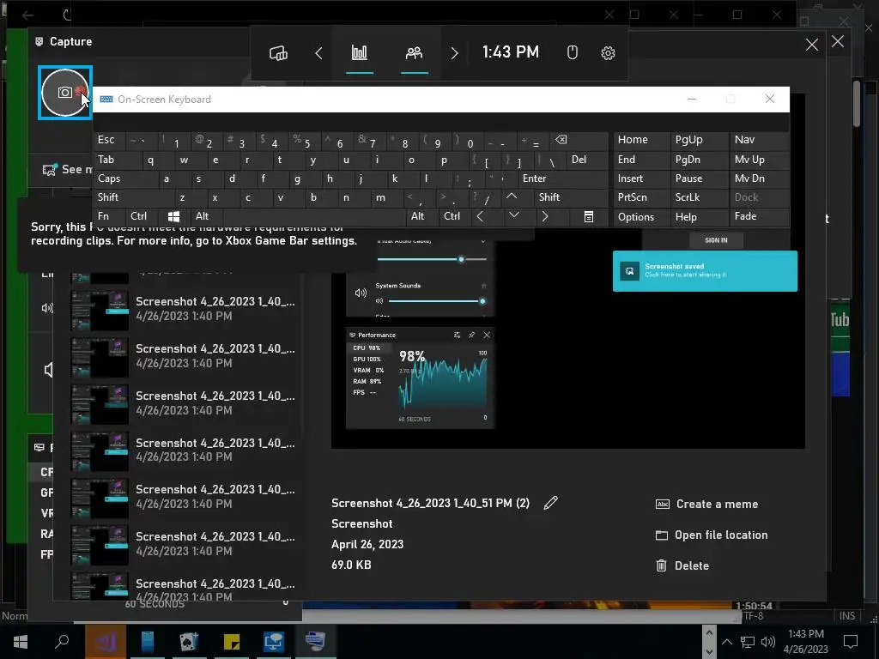Tap the Enter key

(x=563, y=178)
